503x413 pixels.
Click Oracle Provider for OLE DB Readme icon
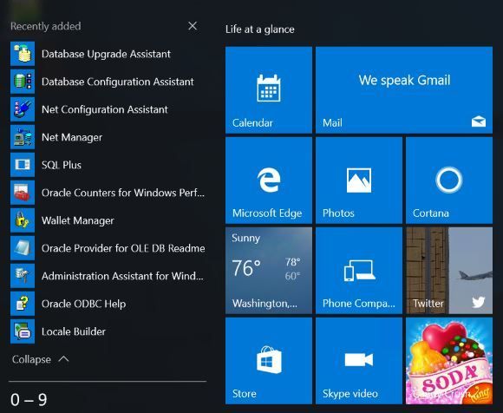point(23,248)
